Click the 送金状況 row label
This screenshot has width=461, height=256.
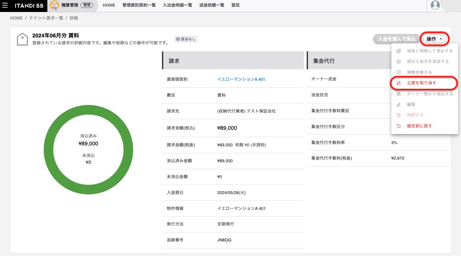coord(320,95)
